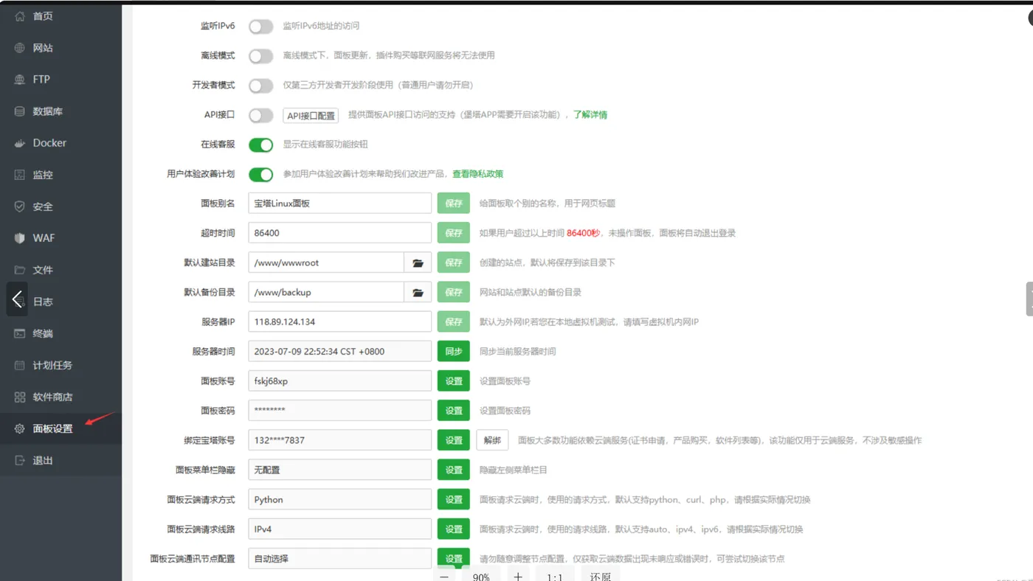Click the 默认备份目录 path field
This screenshot has width=1033, height=581.
click(x=326, y=292)
